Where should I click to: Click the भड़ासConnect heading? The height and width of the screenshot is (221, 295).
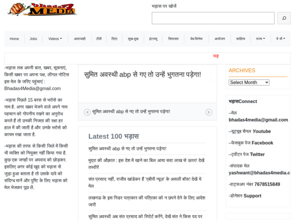pyautogui.click(x=243, y=102)
